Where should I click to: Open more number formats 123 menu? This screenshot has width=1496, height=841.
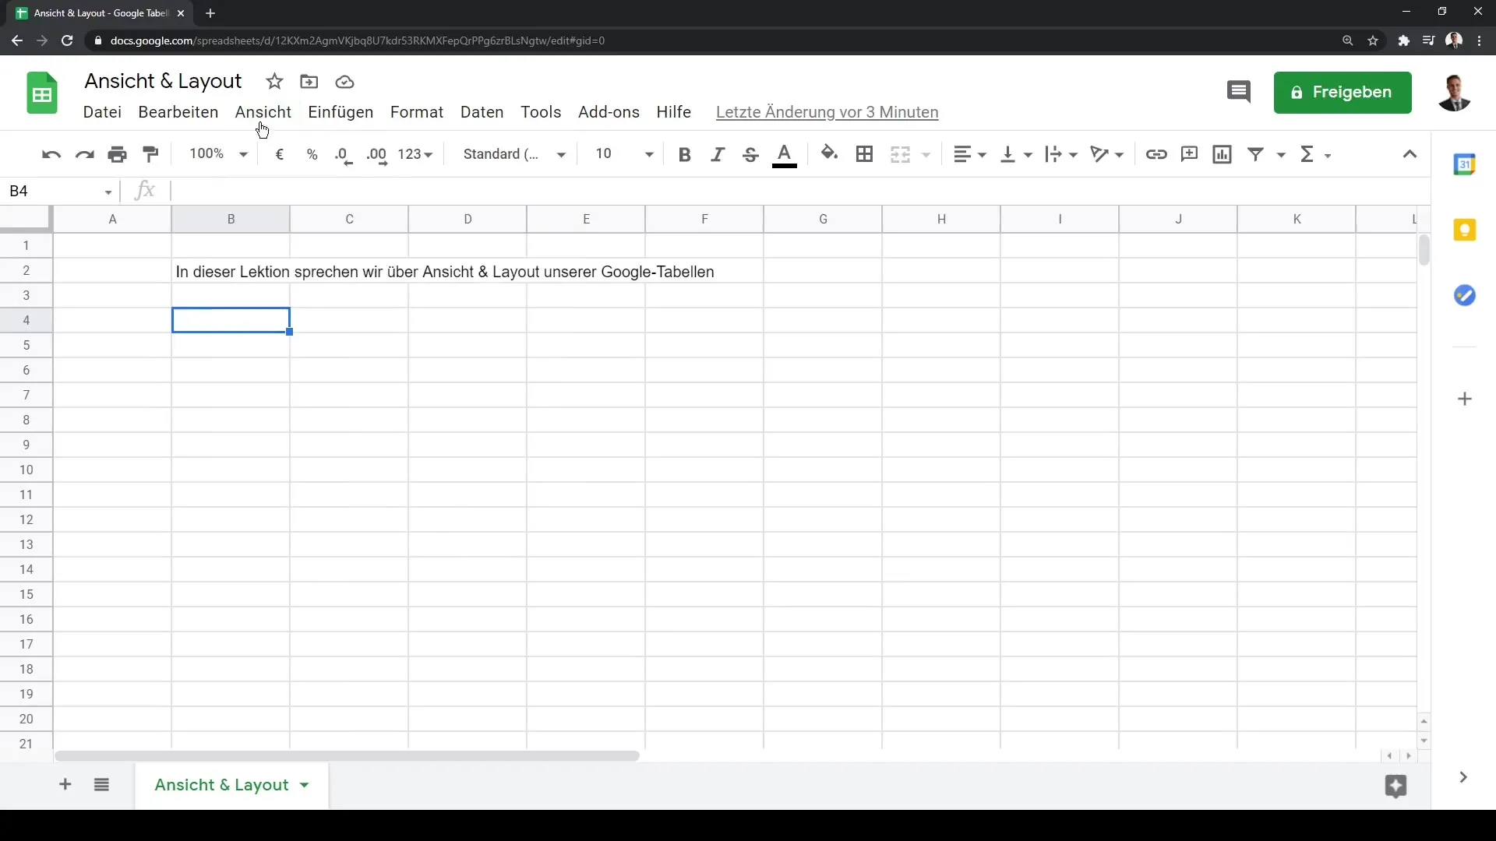[415, 154]
